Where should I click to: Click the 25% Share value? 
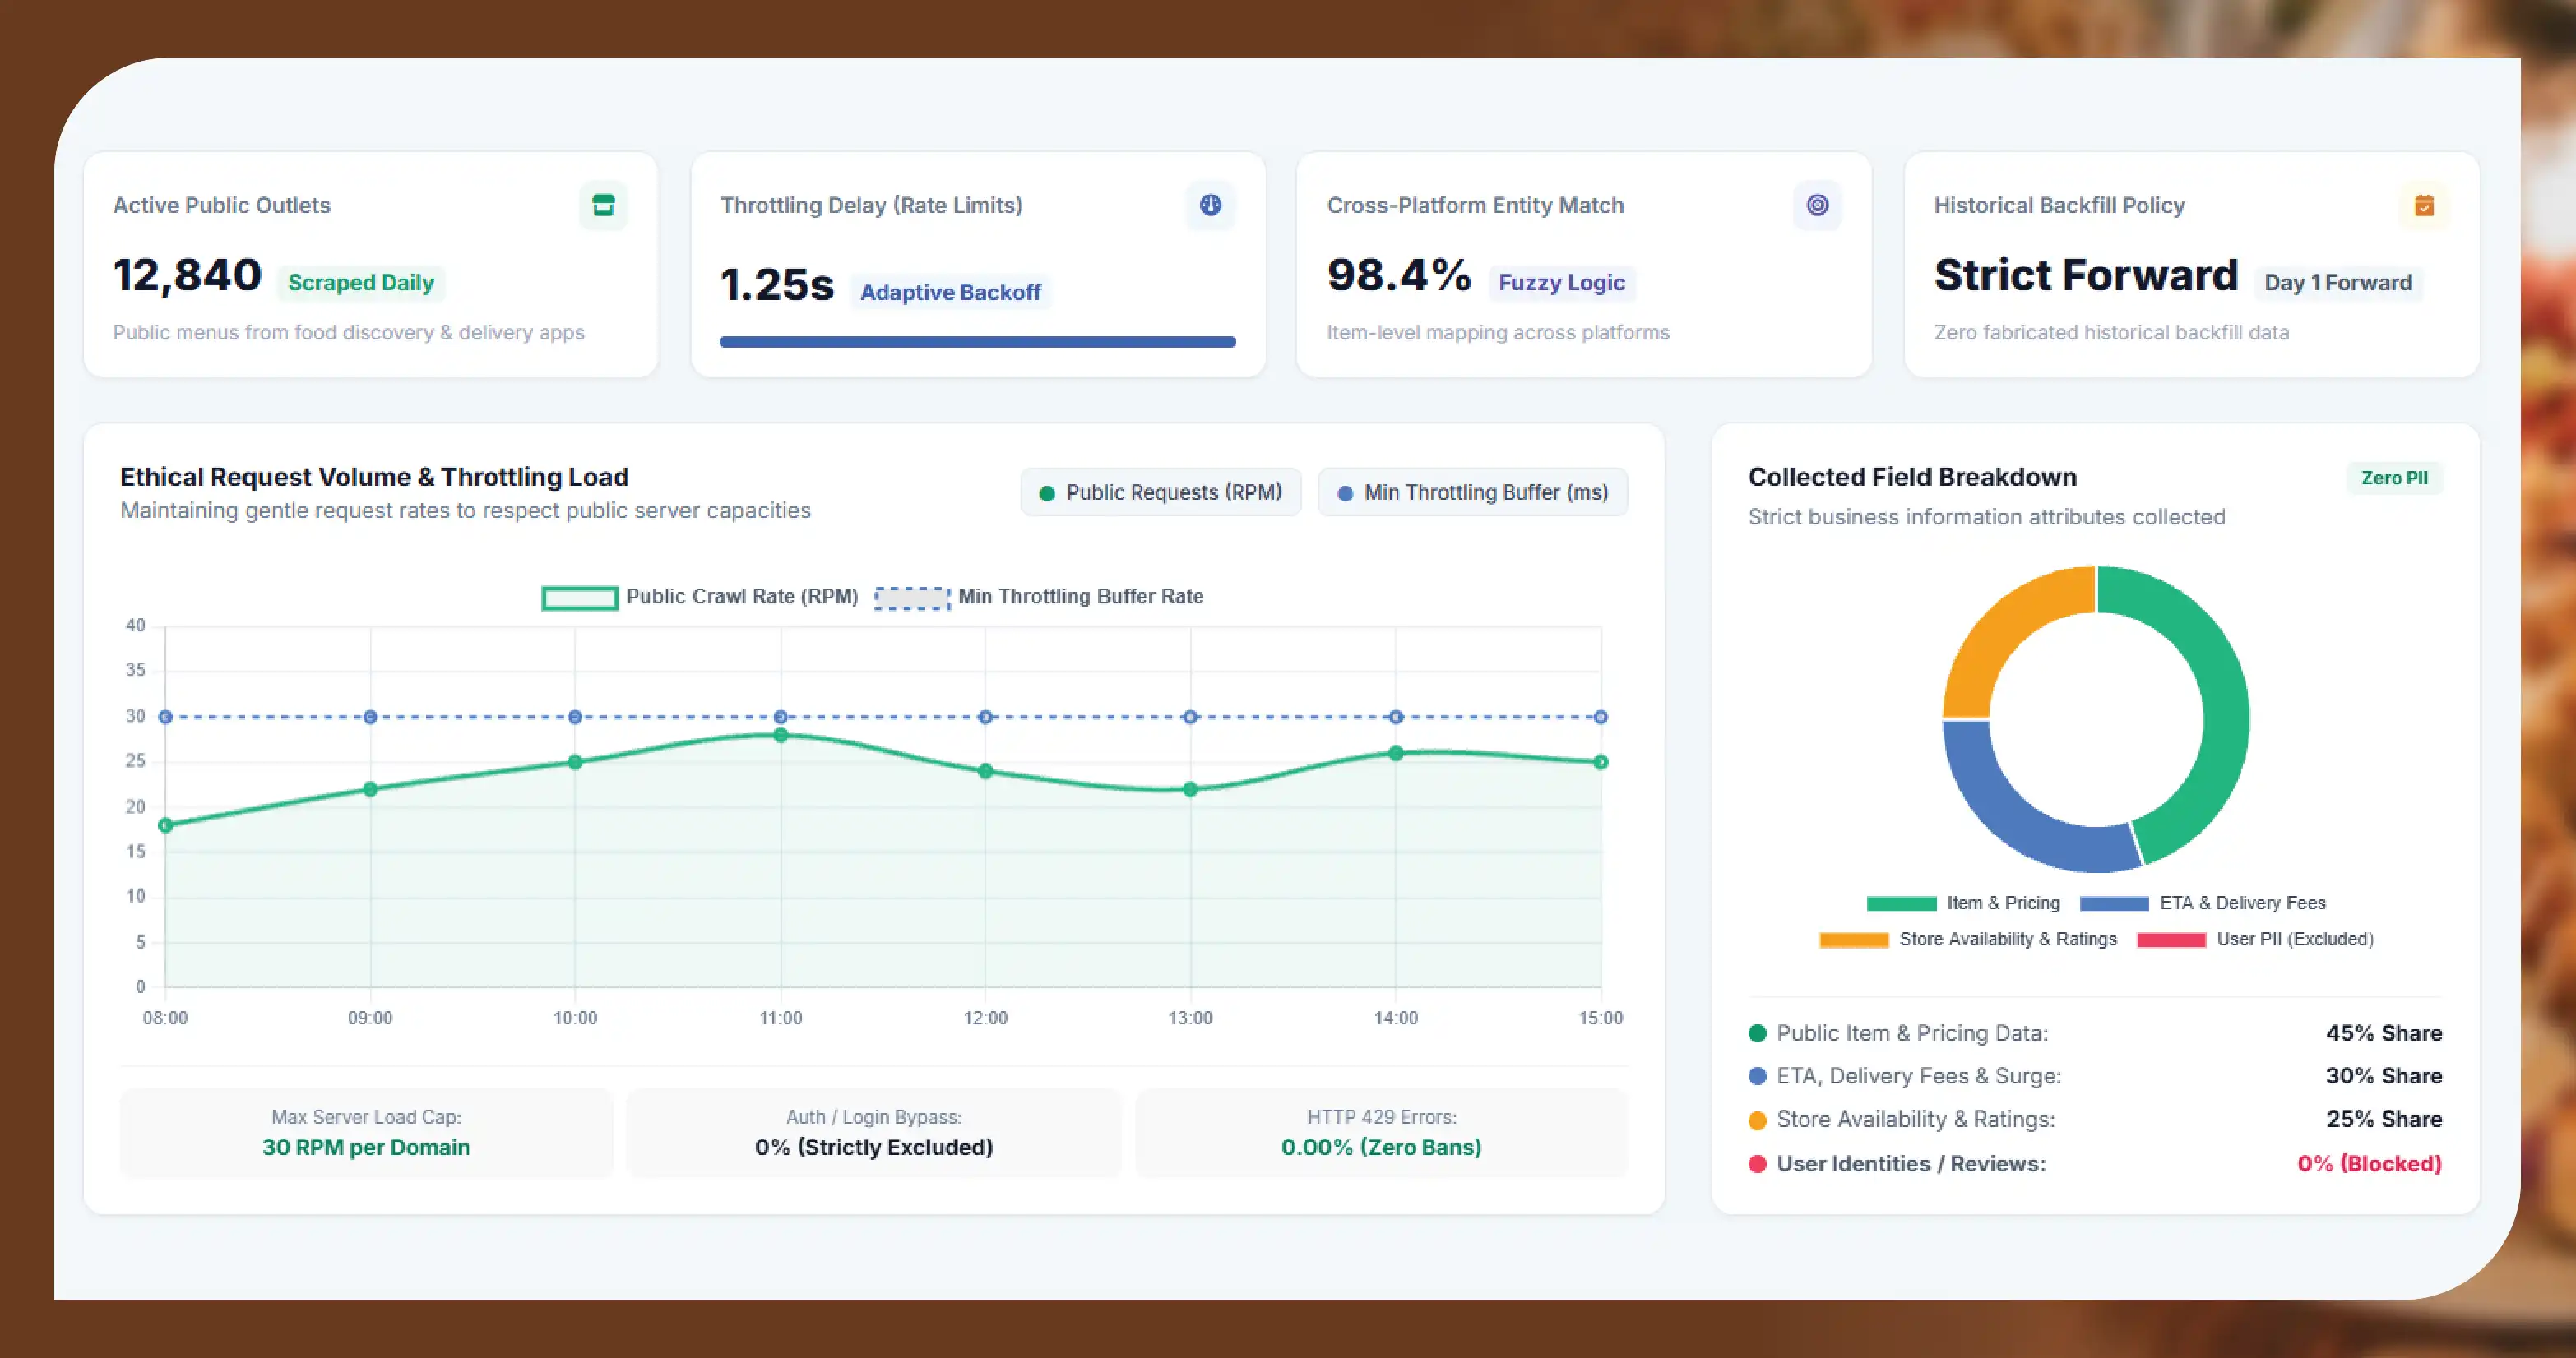[2384, 1119]
